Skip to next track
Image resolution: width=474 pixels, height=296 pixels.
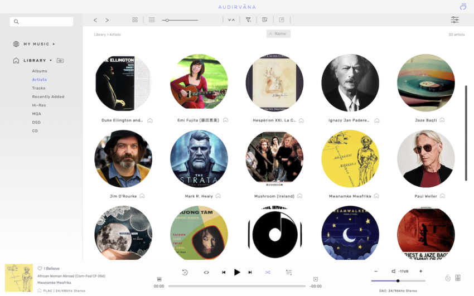point(250,273)
